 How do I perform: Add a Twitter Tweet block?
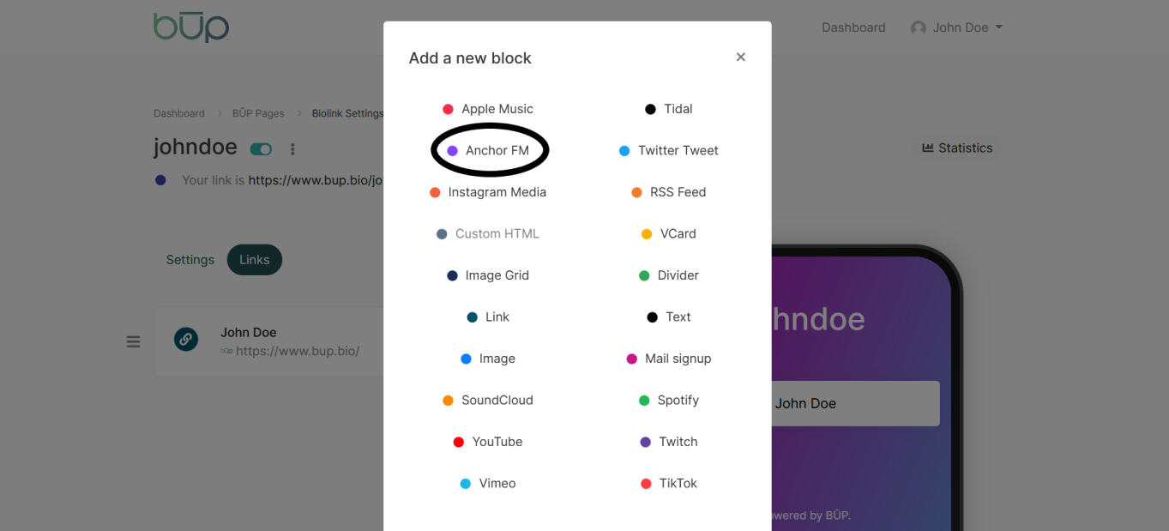pyautogui.click(x=669, y=150)
